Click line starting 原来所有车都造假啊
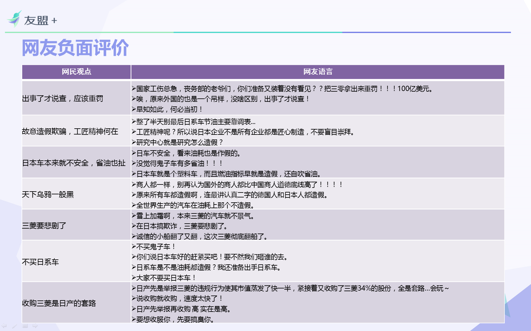The image size is (531, 331). [x=230, y=195]
